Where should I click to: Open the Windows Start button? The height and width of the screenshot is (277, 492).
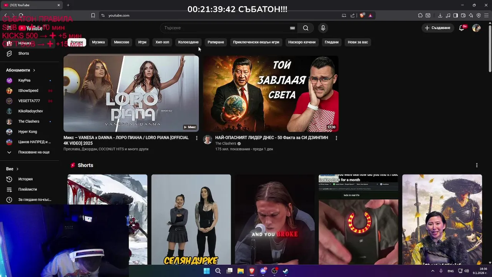(206, 271)
